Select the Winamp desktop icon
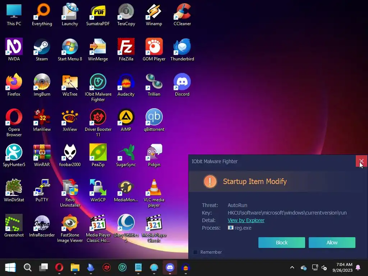 (x=154, y=14)
